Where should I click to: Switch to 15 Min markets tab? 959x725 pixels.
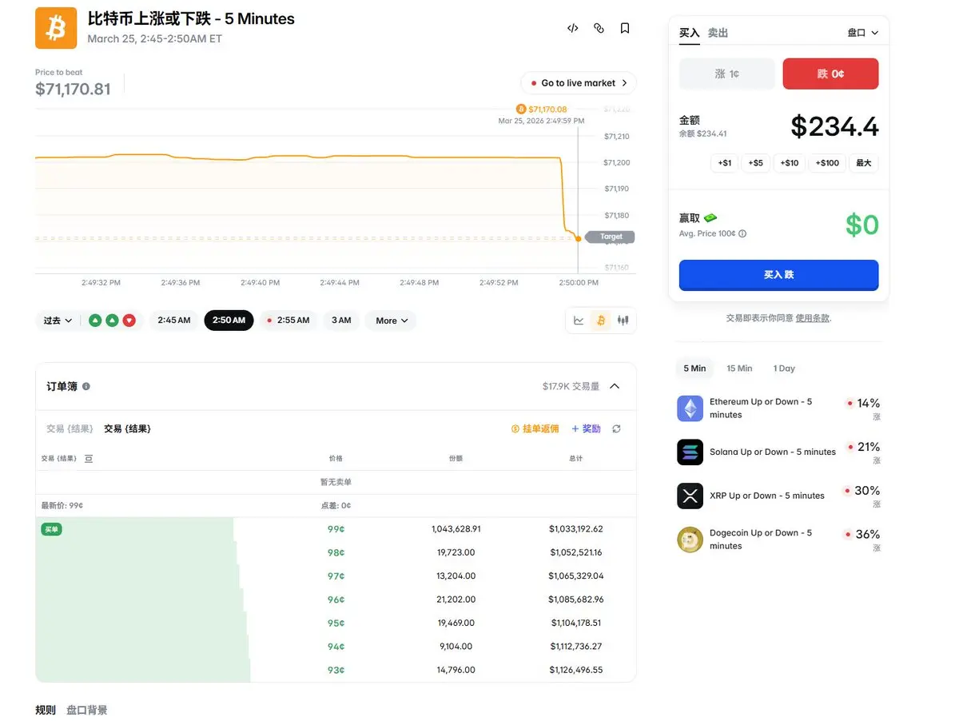coord(739,368)
